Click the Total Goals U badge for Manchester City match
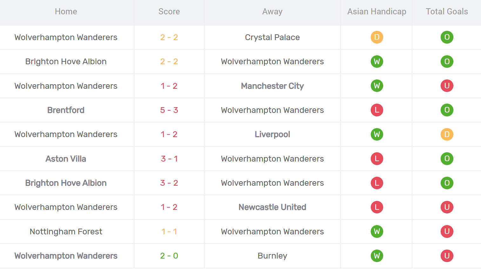The width and height of the screenshot is (481, 269). click(447, 86)
